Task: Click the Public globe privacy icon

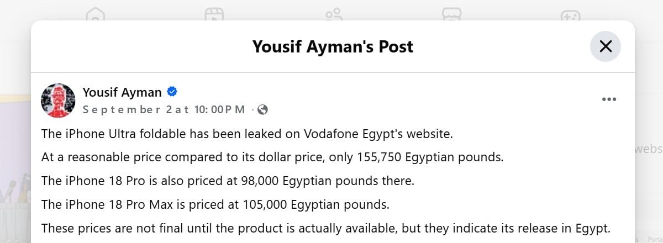Action: tap(262, 109)
